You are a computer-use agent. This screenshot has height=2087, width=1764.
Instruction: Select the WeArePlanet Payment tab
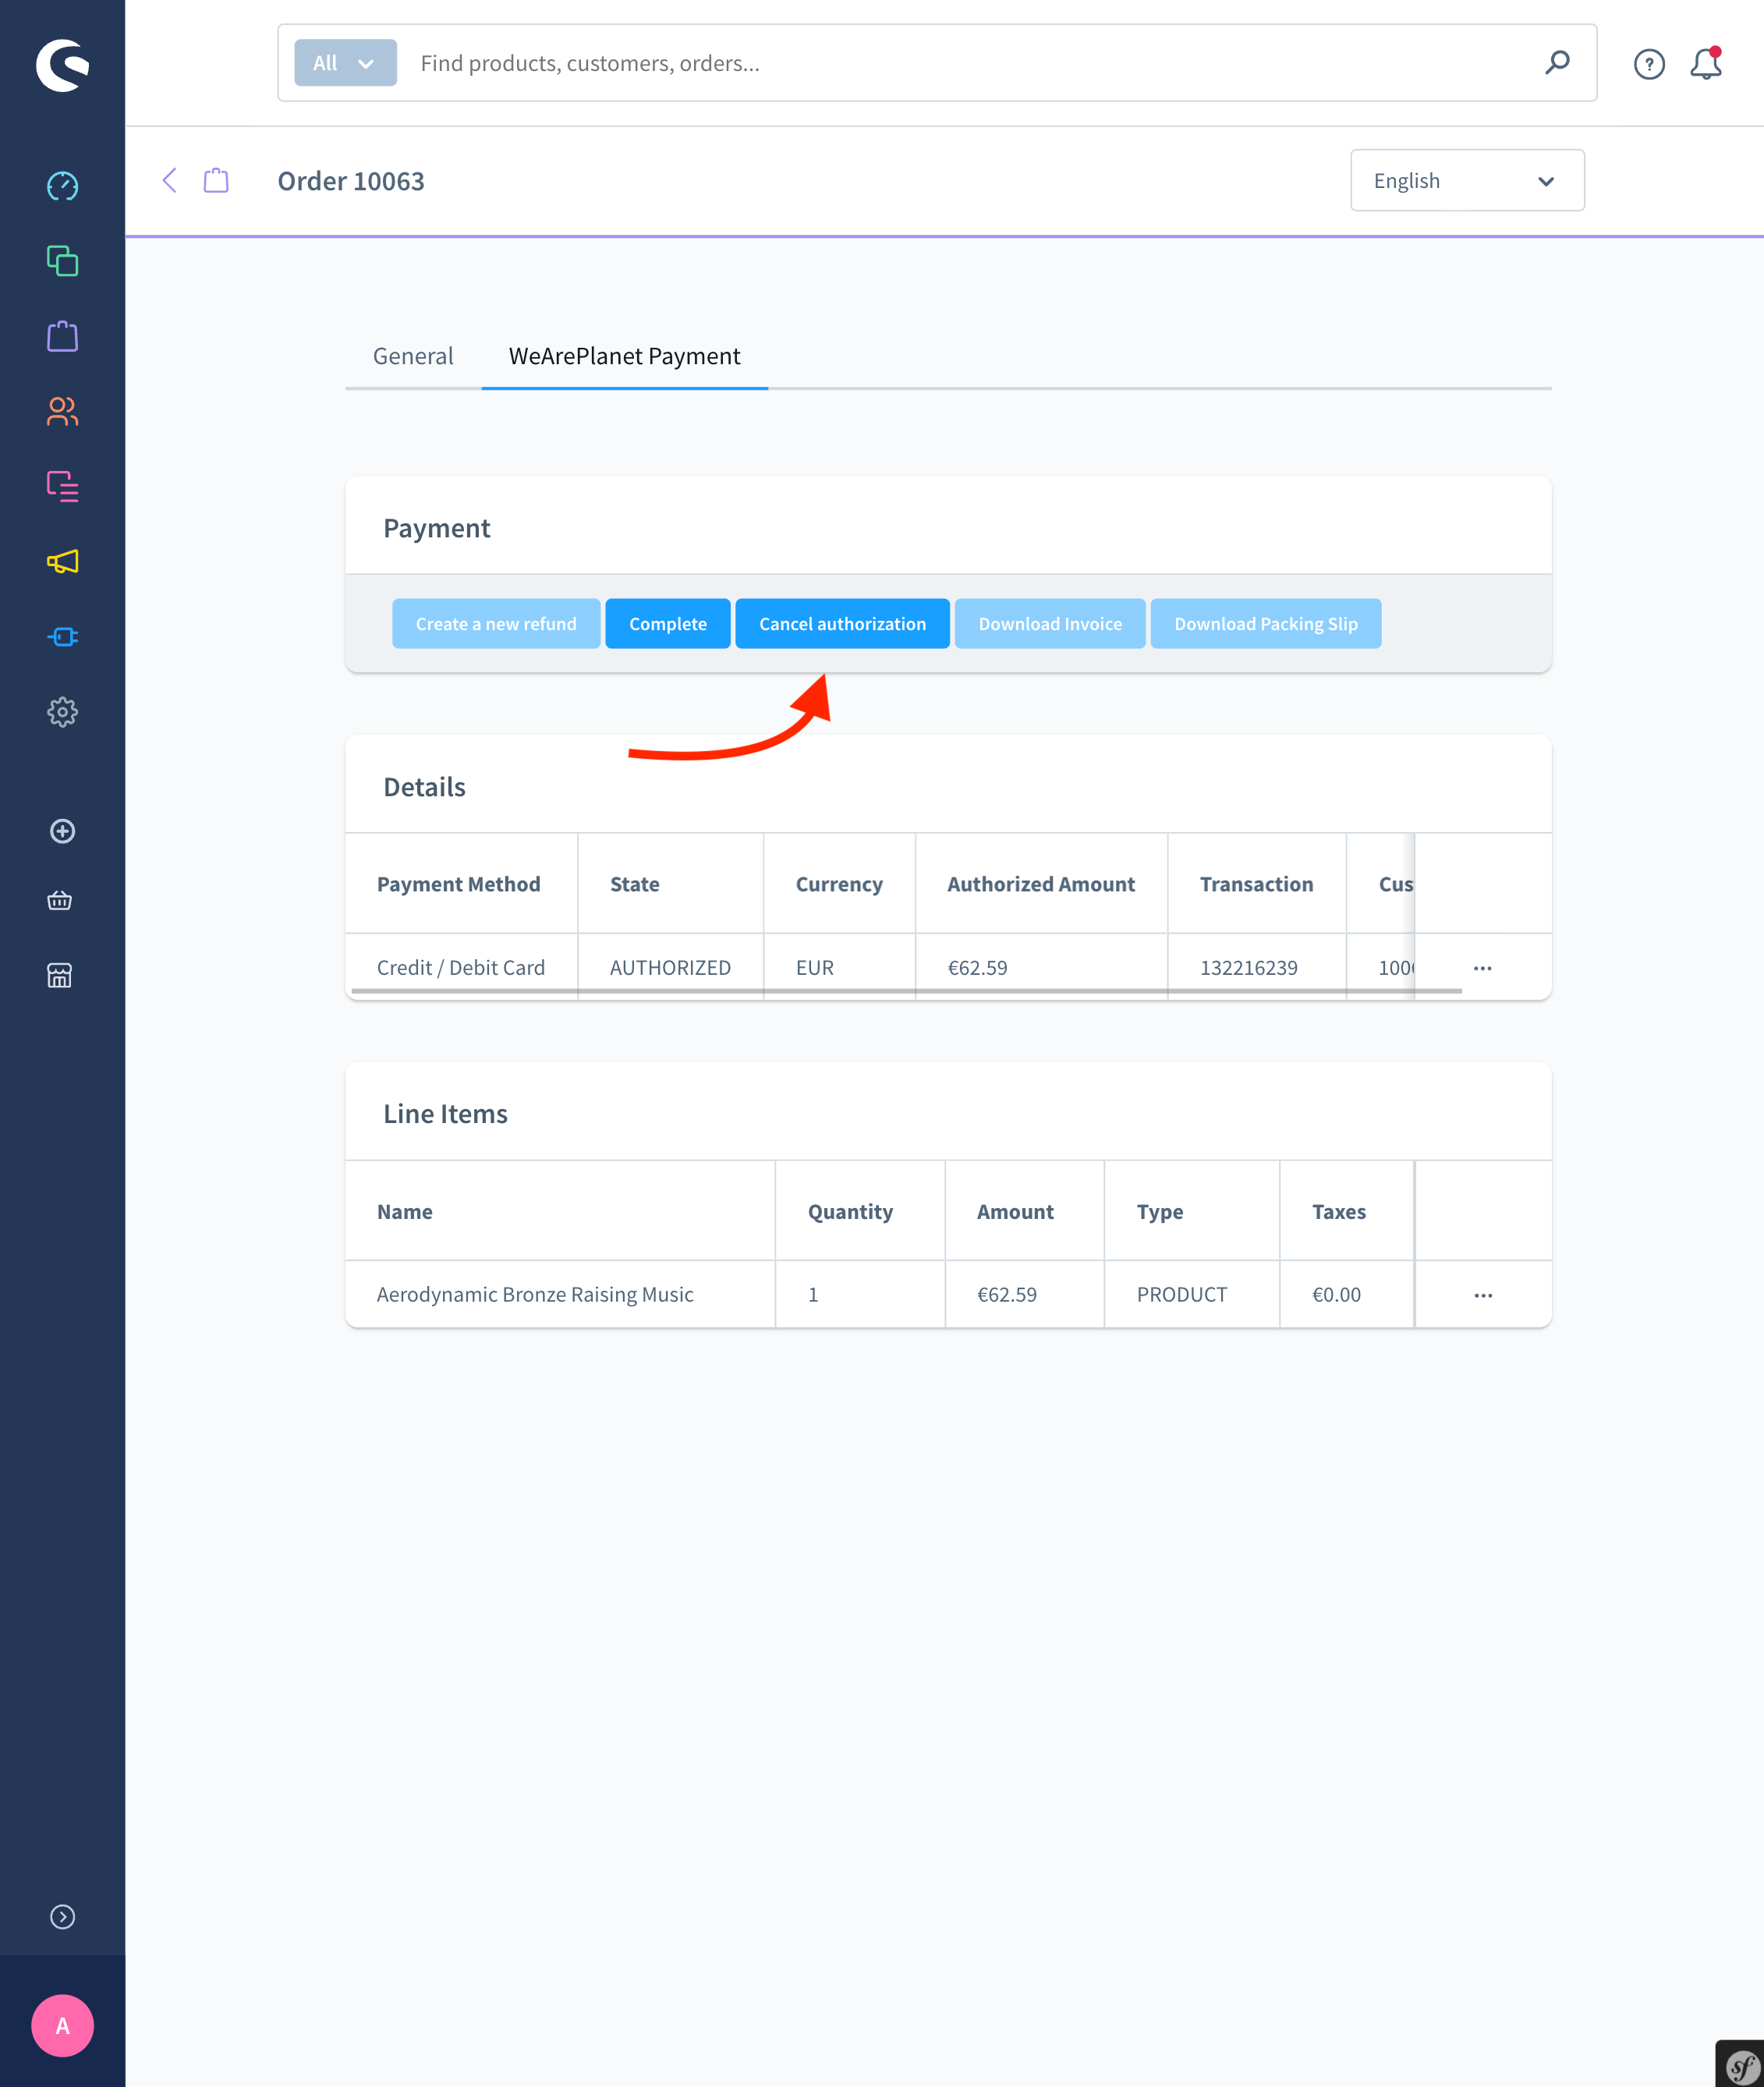click(624, 356)
